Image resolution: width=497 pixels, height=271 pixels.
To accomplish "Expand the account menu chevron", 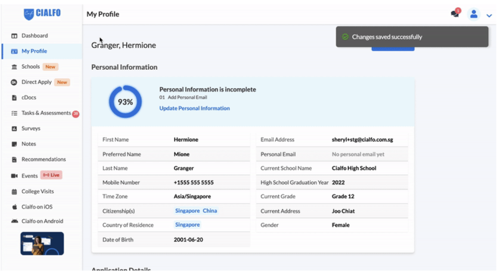I will 489,15.
